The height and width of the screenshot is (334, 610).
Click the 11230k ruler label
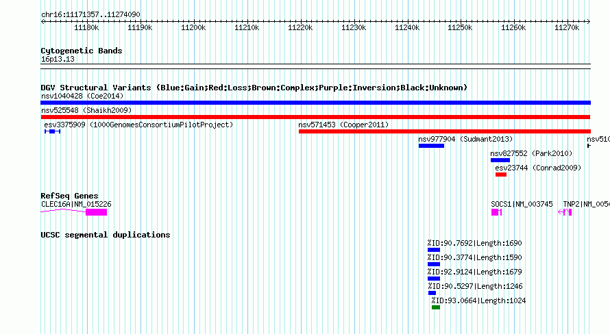coord(354,28)
